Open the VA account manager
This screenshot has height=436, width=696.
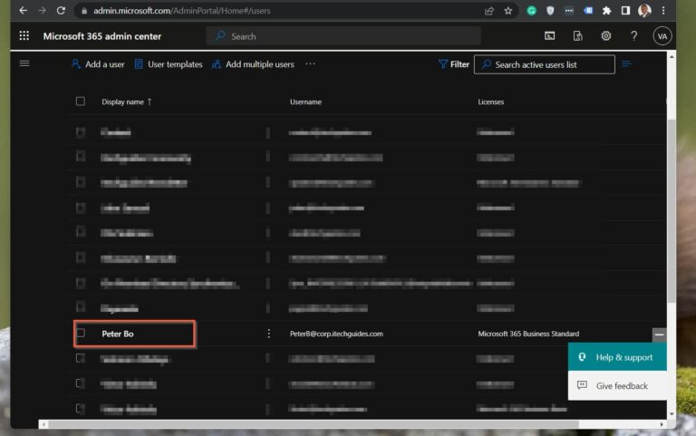(x=662, y=36)
